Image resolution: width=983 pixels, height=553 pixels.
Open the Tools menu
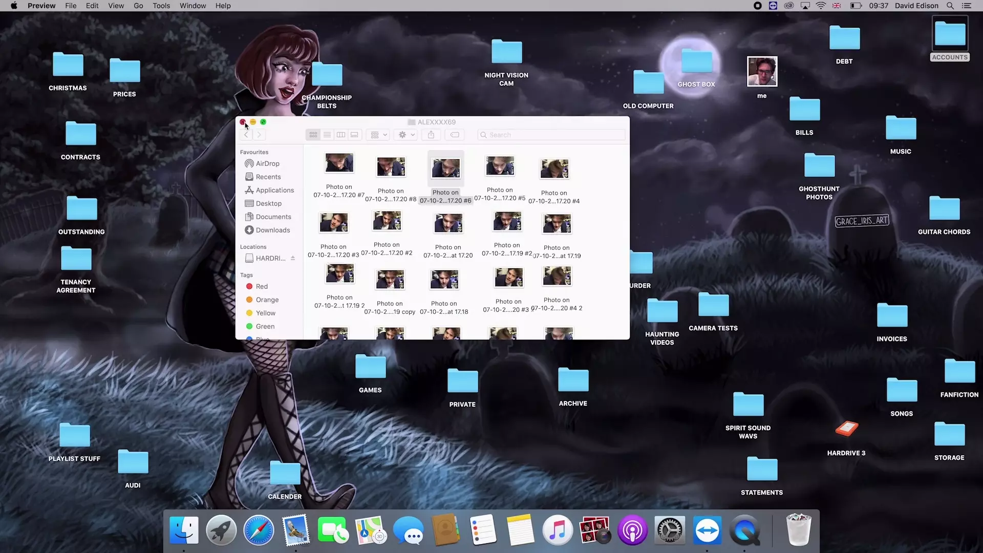click(161, 6)
